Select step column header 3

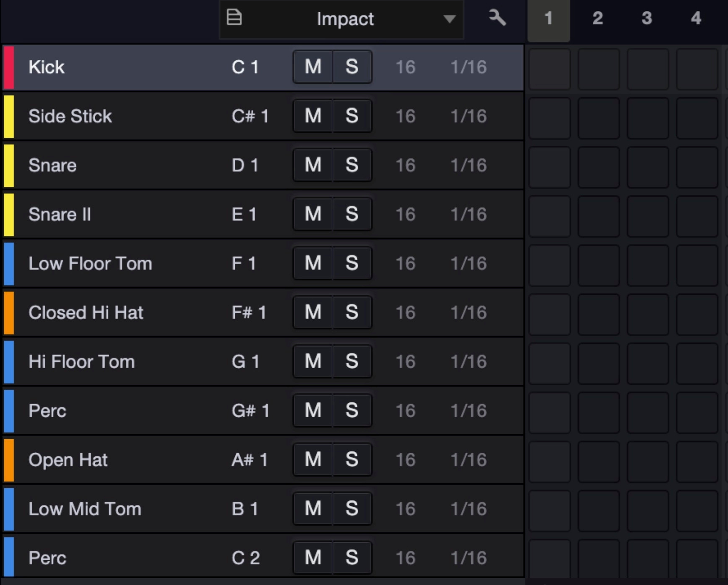pyautogui.click(x=647, y=19)
